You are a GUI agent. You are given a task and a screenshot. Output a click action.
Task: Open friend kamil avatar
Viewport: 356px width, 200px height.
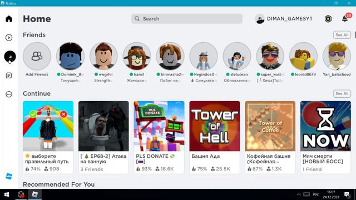pos(137,56)
